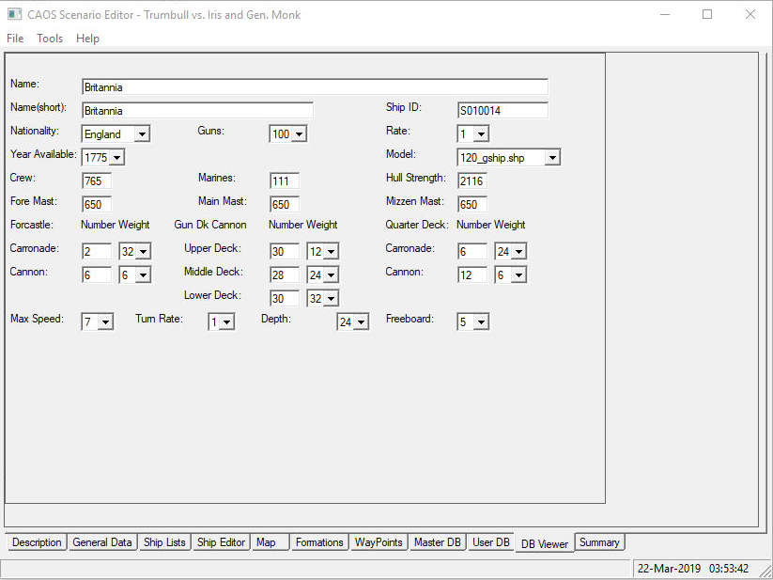This screenshot has height=580, width=773.
Task: Click the Name(short) input field
Action: 197,111
